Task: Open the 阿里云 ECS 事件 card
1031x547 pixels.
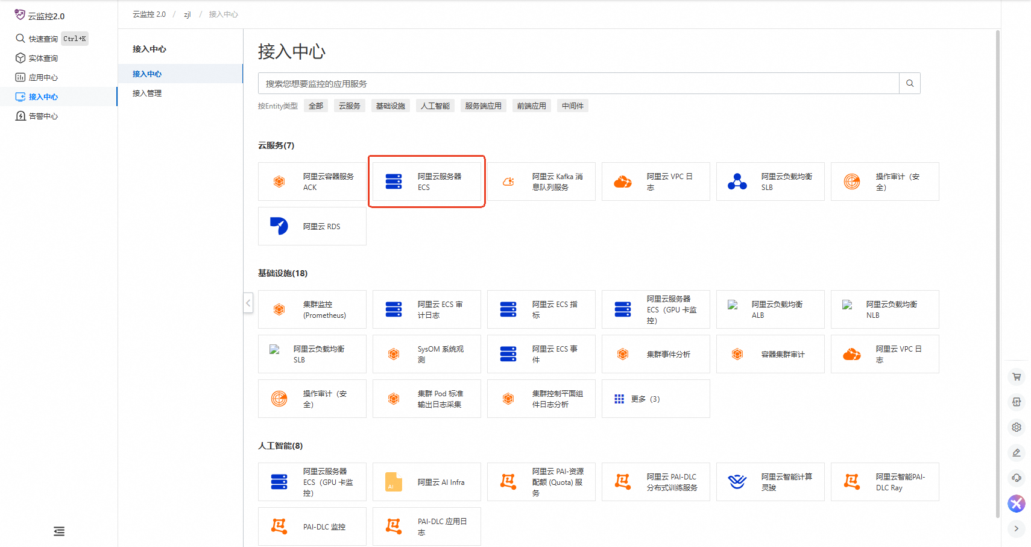Action: (541, 354)
